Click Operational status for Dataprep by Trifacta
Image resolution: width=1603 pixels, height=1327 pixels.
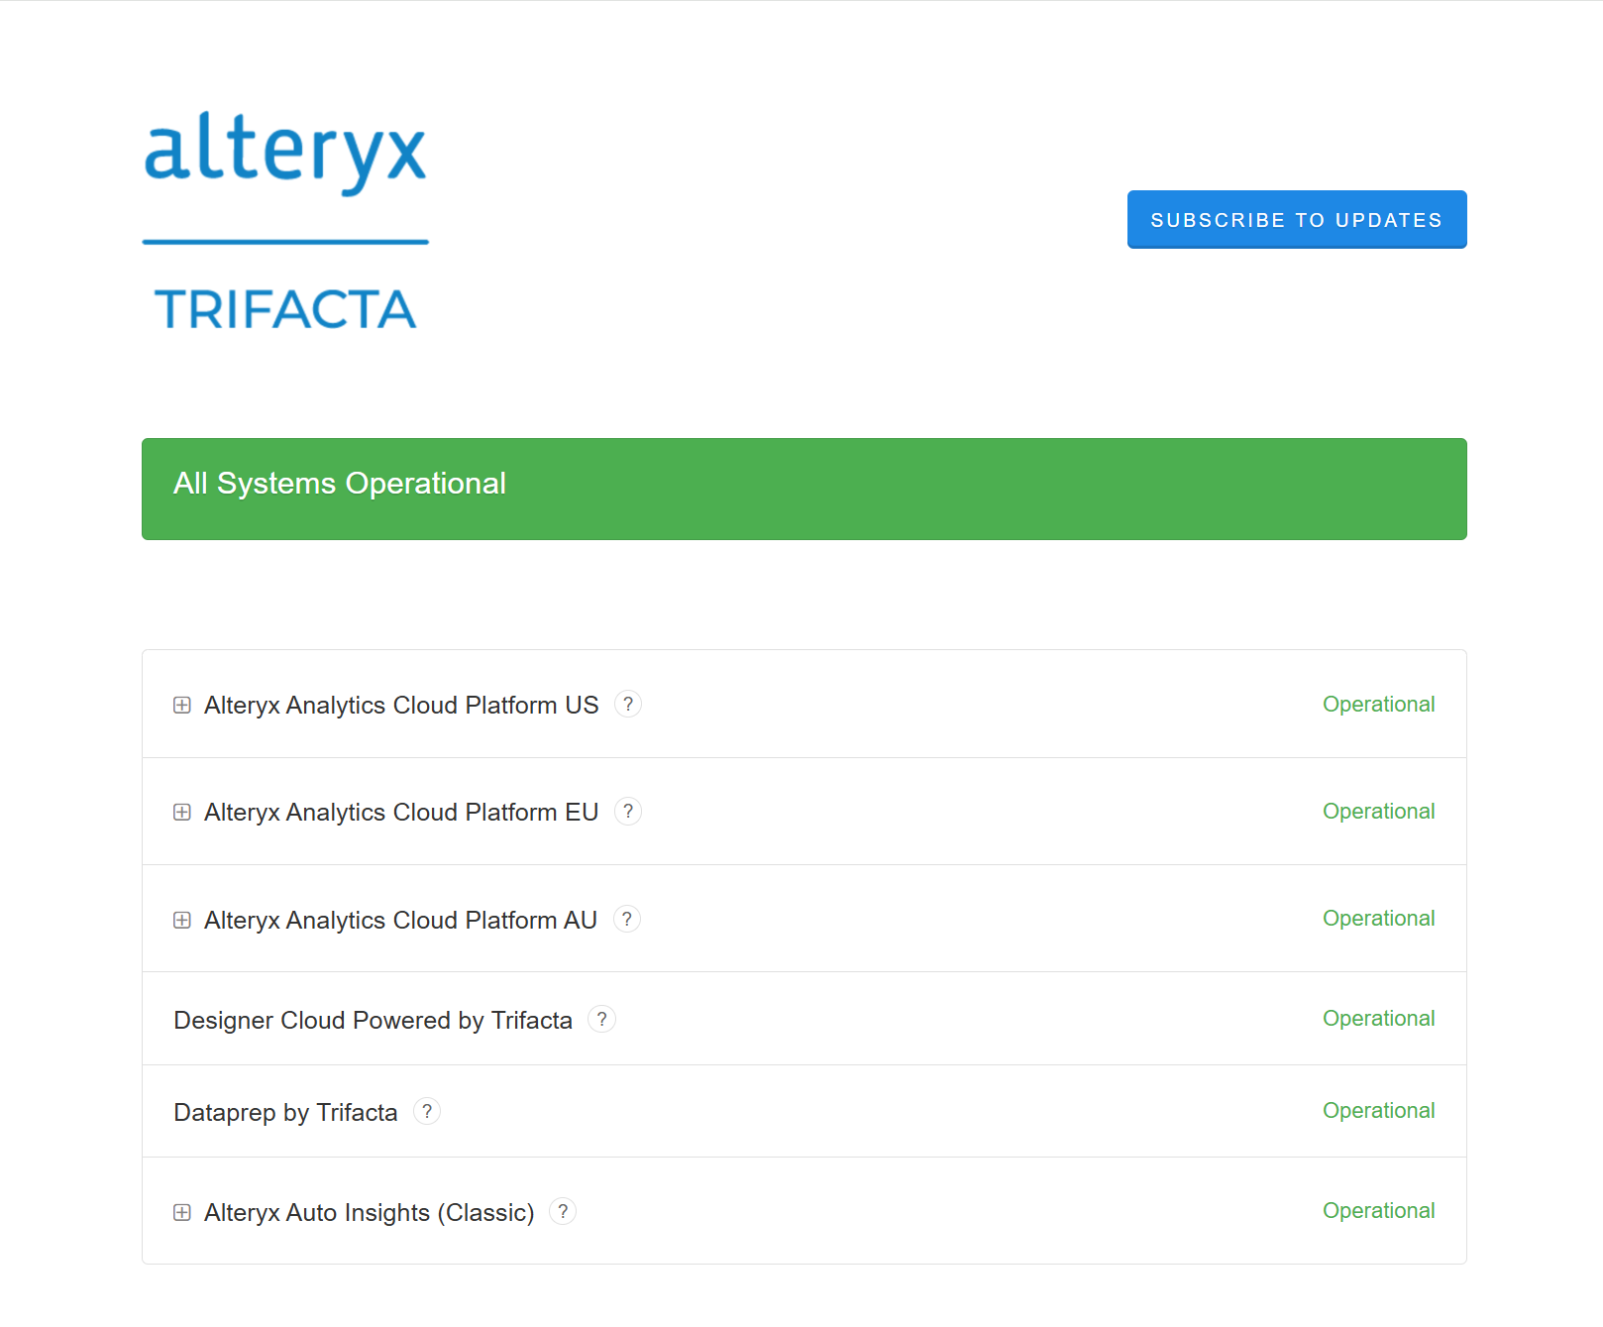click(1378, 1111)
